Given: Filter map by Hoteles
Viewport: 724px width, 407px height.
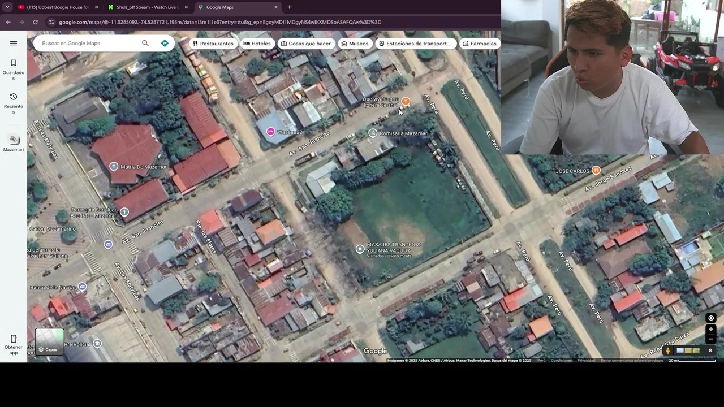Looking at the screenshot, I should pos(257,44).
